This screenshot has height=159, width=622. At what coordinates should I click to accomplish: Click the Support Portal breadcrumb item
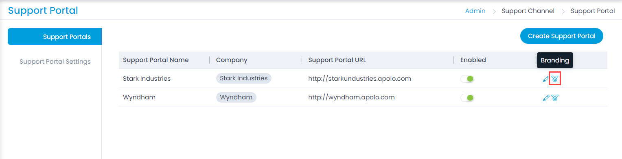[593, 11]
